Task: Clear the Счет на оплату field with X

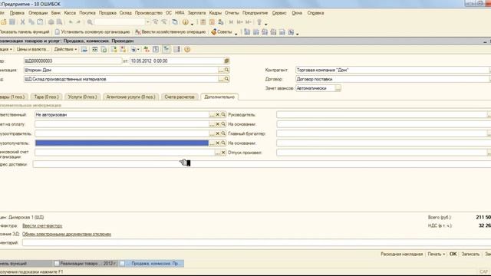Action: 218,124
